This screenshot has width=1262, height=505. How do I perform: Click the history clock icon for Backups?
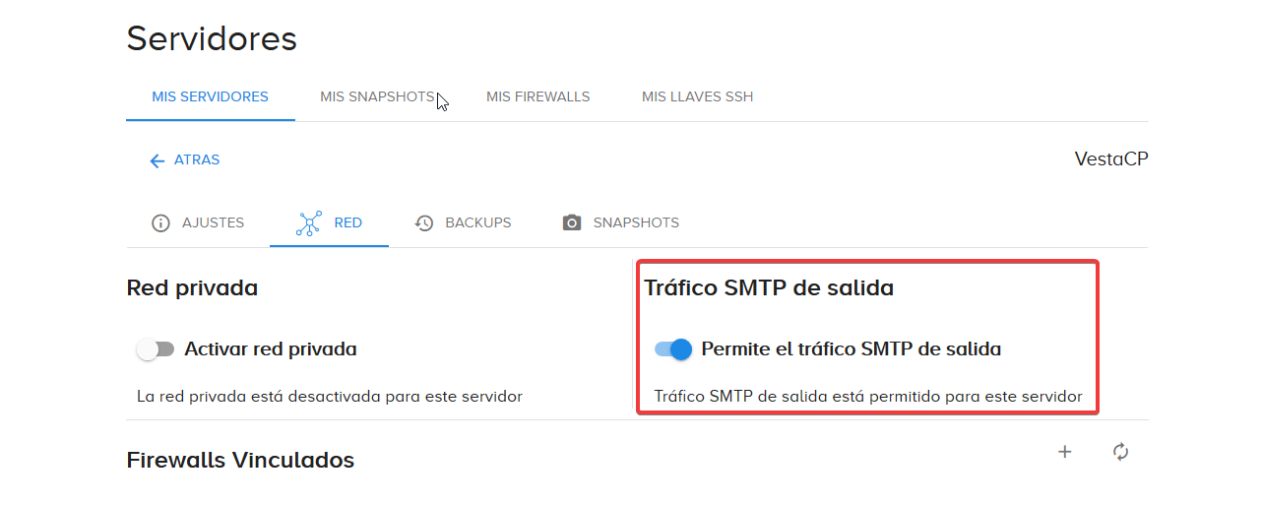[424, 223]
